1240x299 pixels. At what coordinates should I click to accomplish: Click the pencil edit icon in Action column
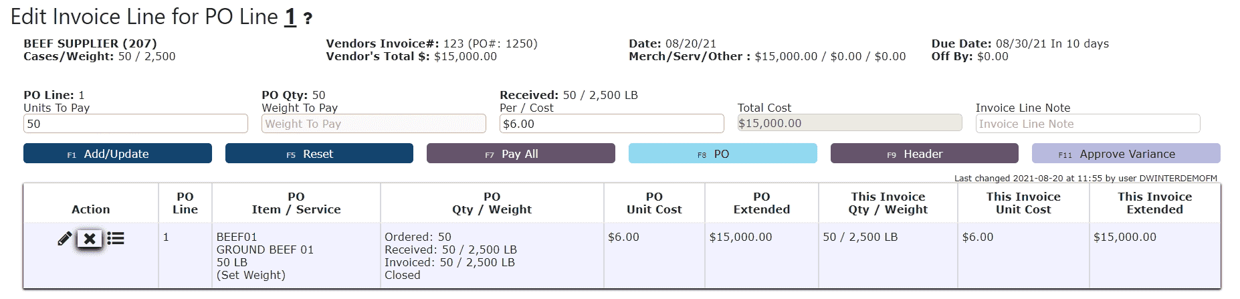pos(65,239)
